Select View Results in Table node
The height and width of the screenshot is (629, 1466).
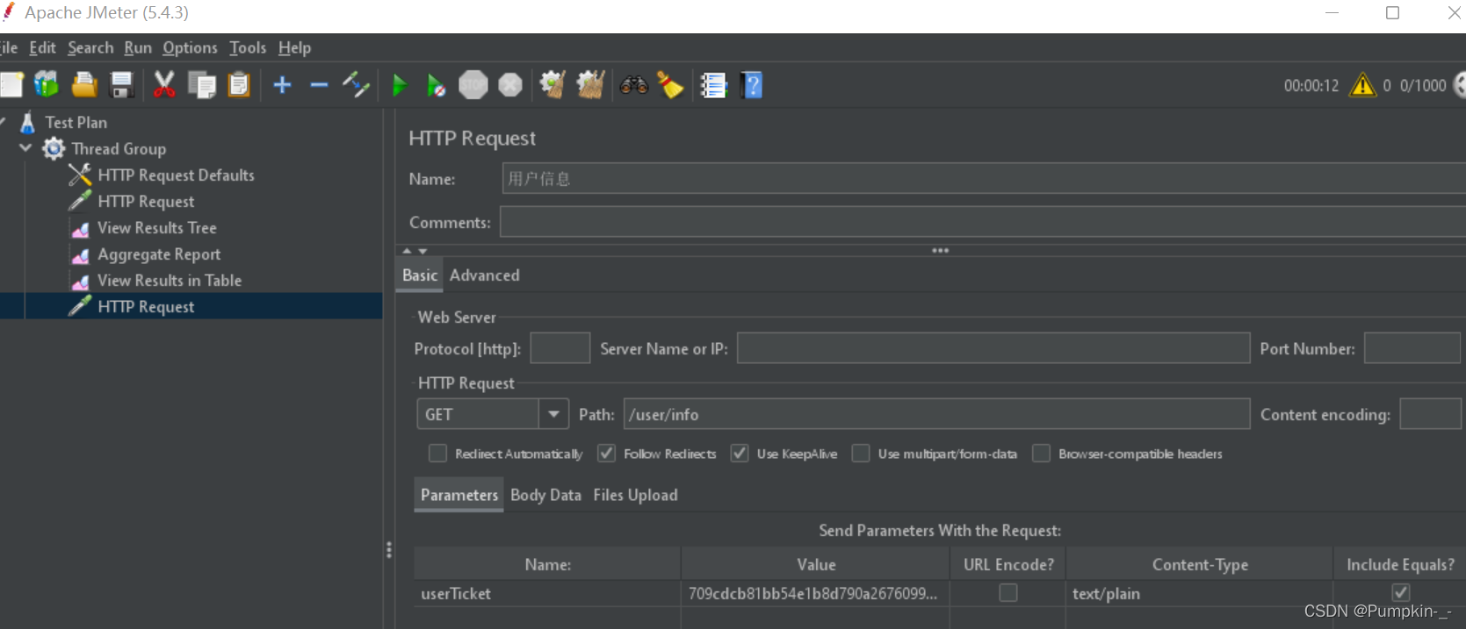pyautogui.click(x=169, y=280)
